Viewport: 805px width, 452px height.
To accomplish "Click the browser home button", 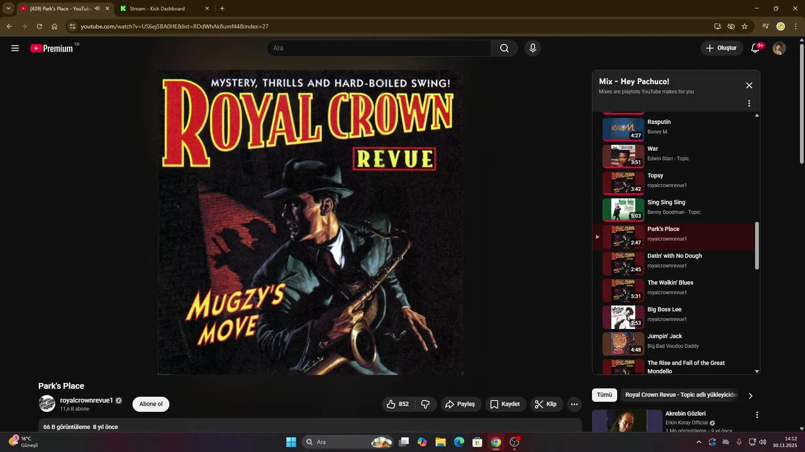I will (x=55, y=26).
